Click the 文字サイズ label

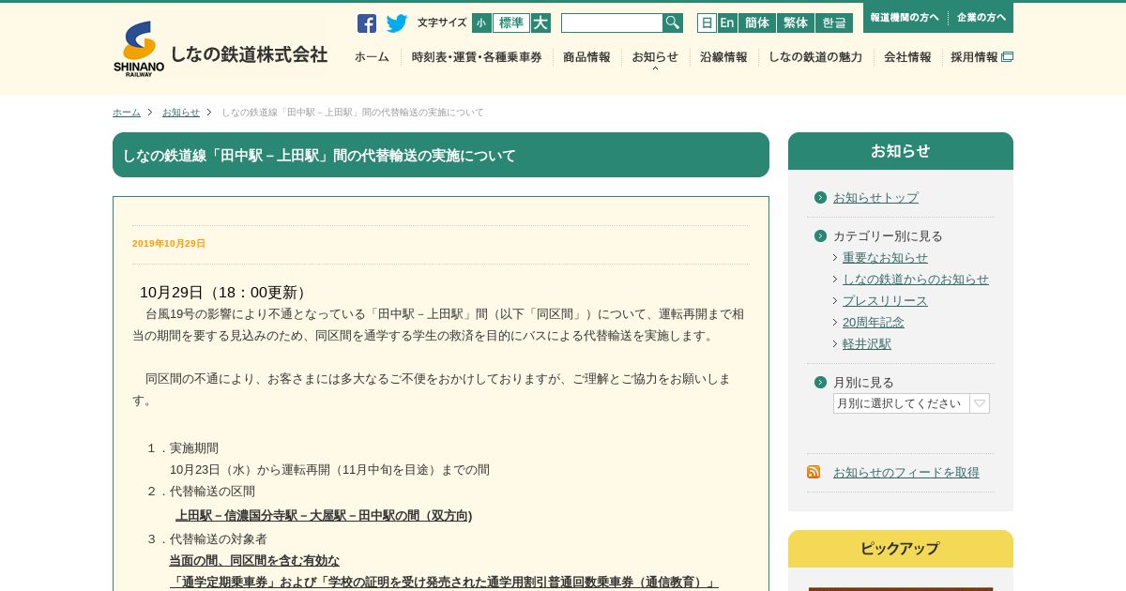tap(442, 23)
